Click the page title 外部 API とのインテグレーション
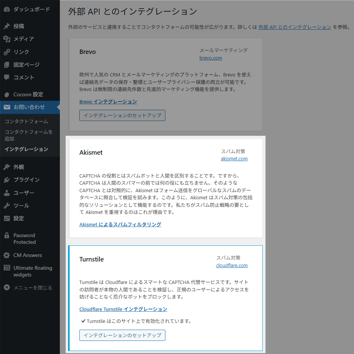The height and width of the screenshot is (354, 354). coord(132,12)
